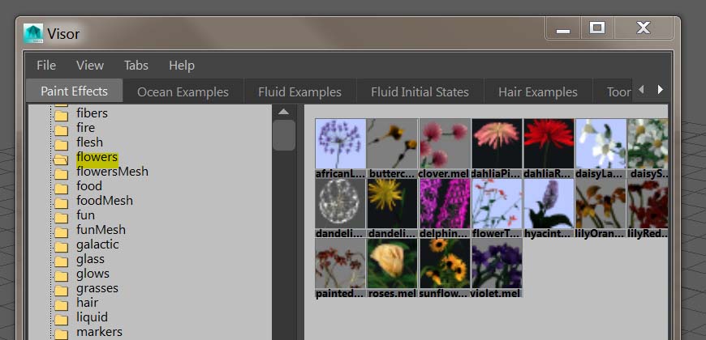Screen dimensions: 706x340
Task: Click the flesh folder icon
Action: [x=61, y=145]
